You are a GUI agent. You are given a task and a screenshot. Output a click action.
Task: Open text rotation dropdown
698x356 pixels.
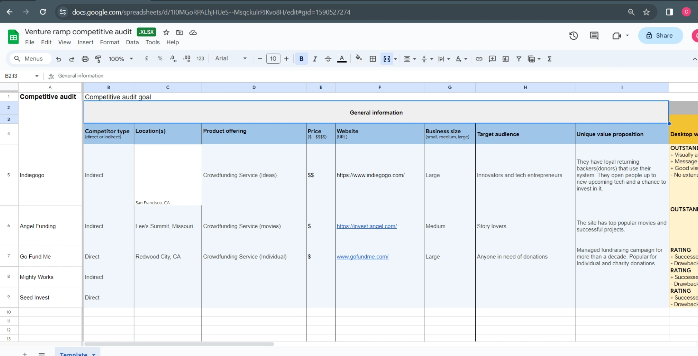pos(461,59)
